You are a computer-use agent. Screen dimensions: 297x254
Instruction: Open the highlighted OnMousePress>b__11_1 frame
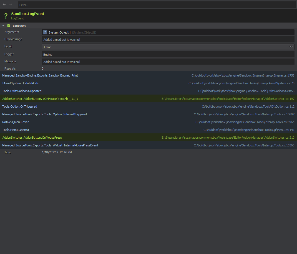(x=148, y=99)
